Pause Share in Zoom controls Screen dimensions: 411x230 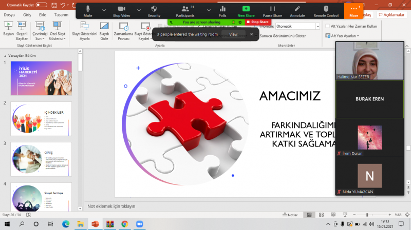point(272,10)
